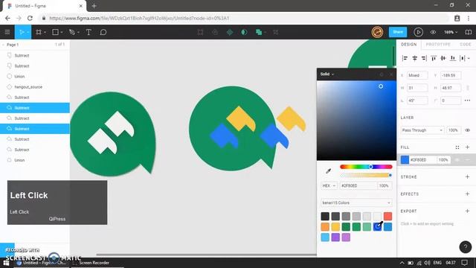The width and height of the screenshot is (476, 268).
Task: Click the taskbar volume icon
Action: click(427, 263)
